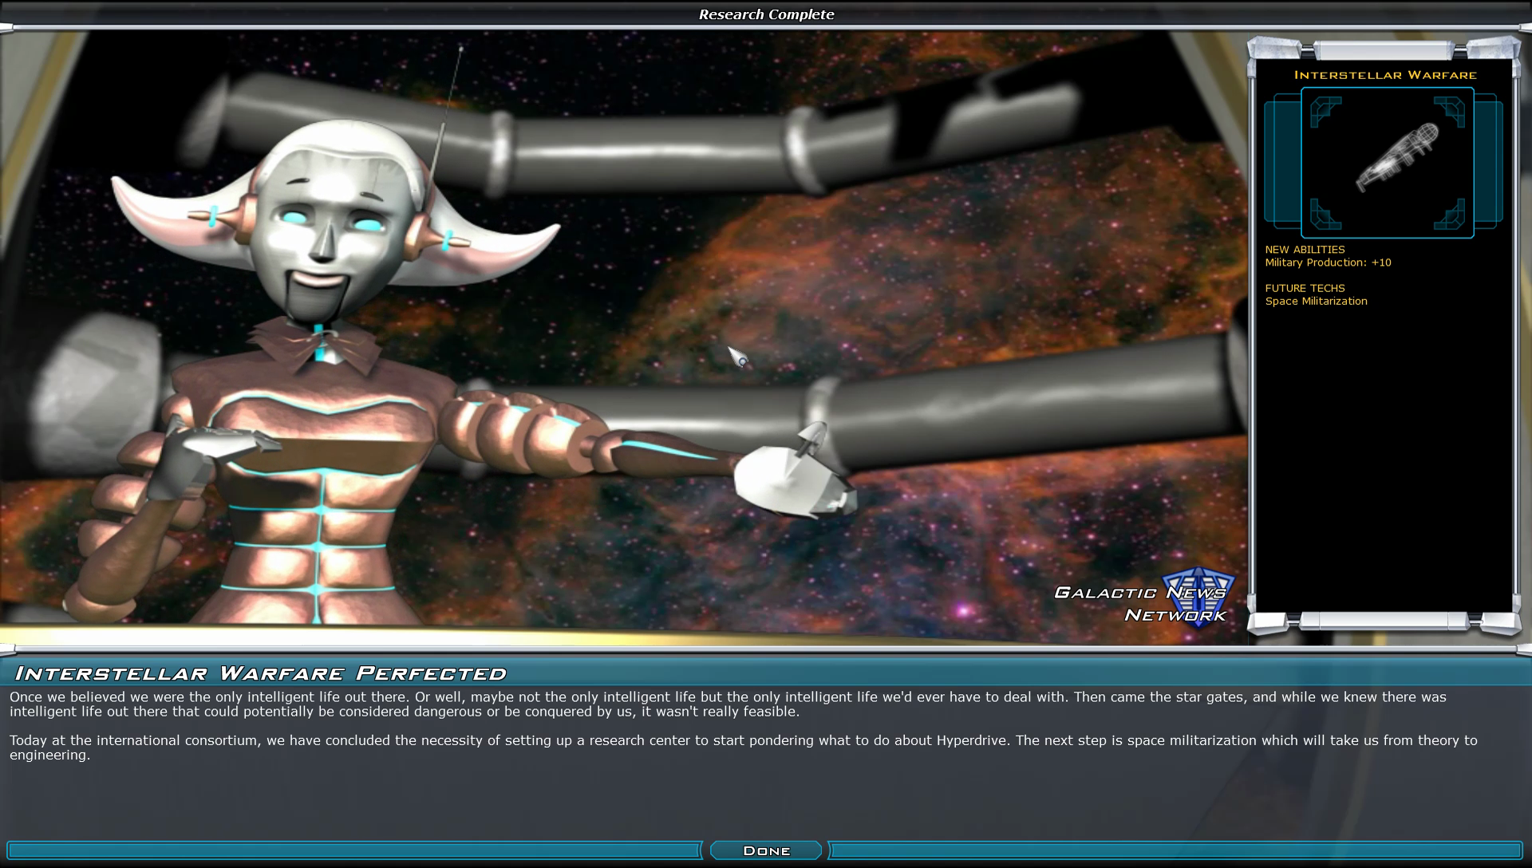Click the Done button
This screenshot has width=1532, height=868.
[766, 850]
